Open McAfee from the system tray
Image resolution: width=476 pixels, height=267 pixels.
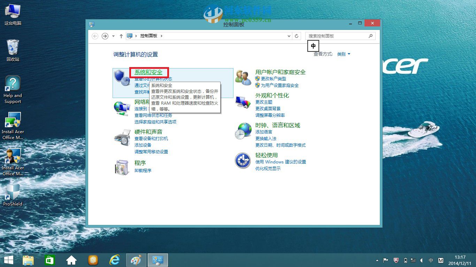[x=396, y=260]
